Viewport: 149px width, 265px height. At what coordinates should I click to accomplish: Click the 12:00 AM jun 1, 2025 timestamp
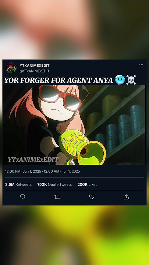click(x=62, y=172)
